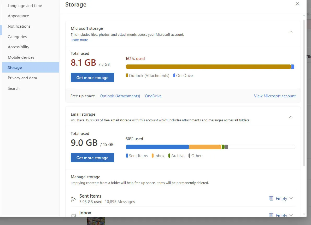This screenshot has width=311, height=225.
Task: Open the Language and time settings
Action: tap(25, 6)
